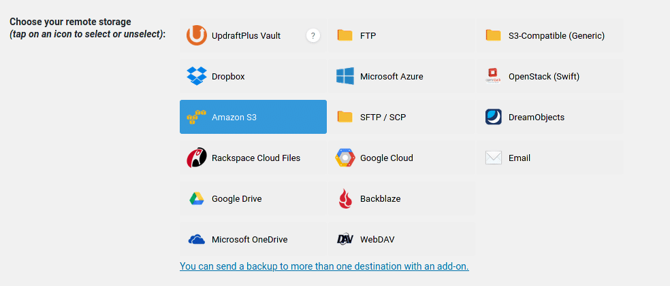
Task: Click the Email envelope icon
Action: (494, 158)
